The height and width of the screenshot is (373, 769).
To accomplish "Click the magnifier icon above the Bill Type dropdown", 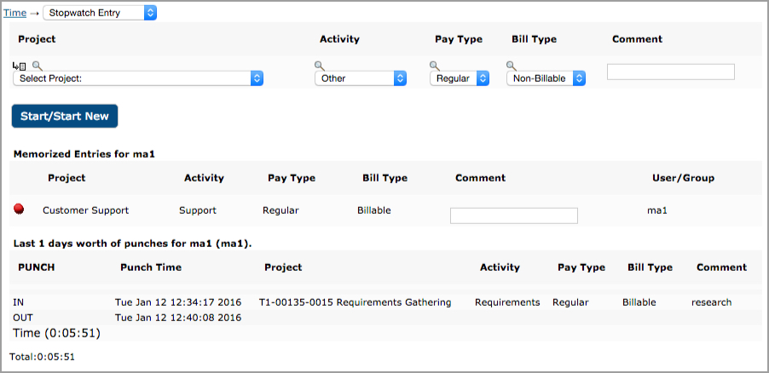I will click(x=512, y=66).
